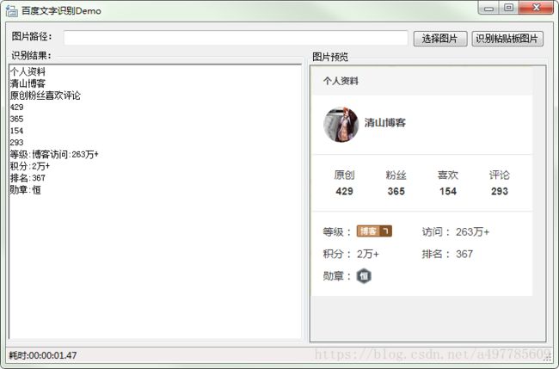Focus the 图片路径 input field
Viewport: 559px width, 369px height.
pyautogui.click(x=236, y=38)
